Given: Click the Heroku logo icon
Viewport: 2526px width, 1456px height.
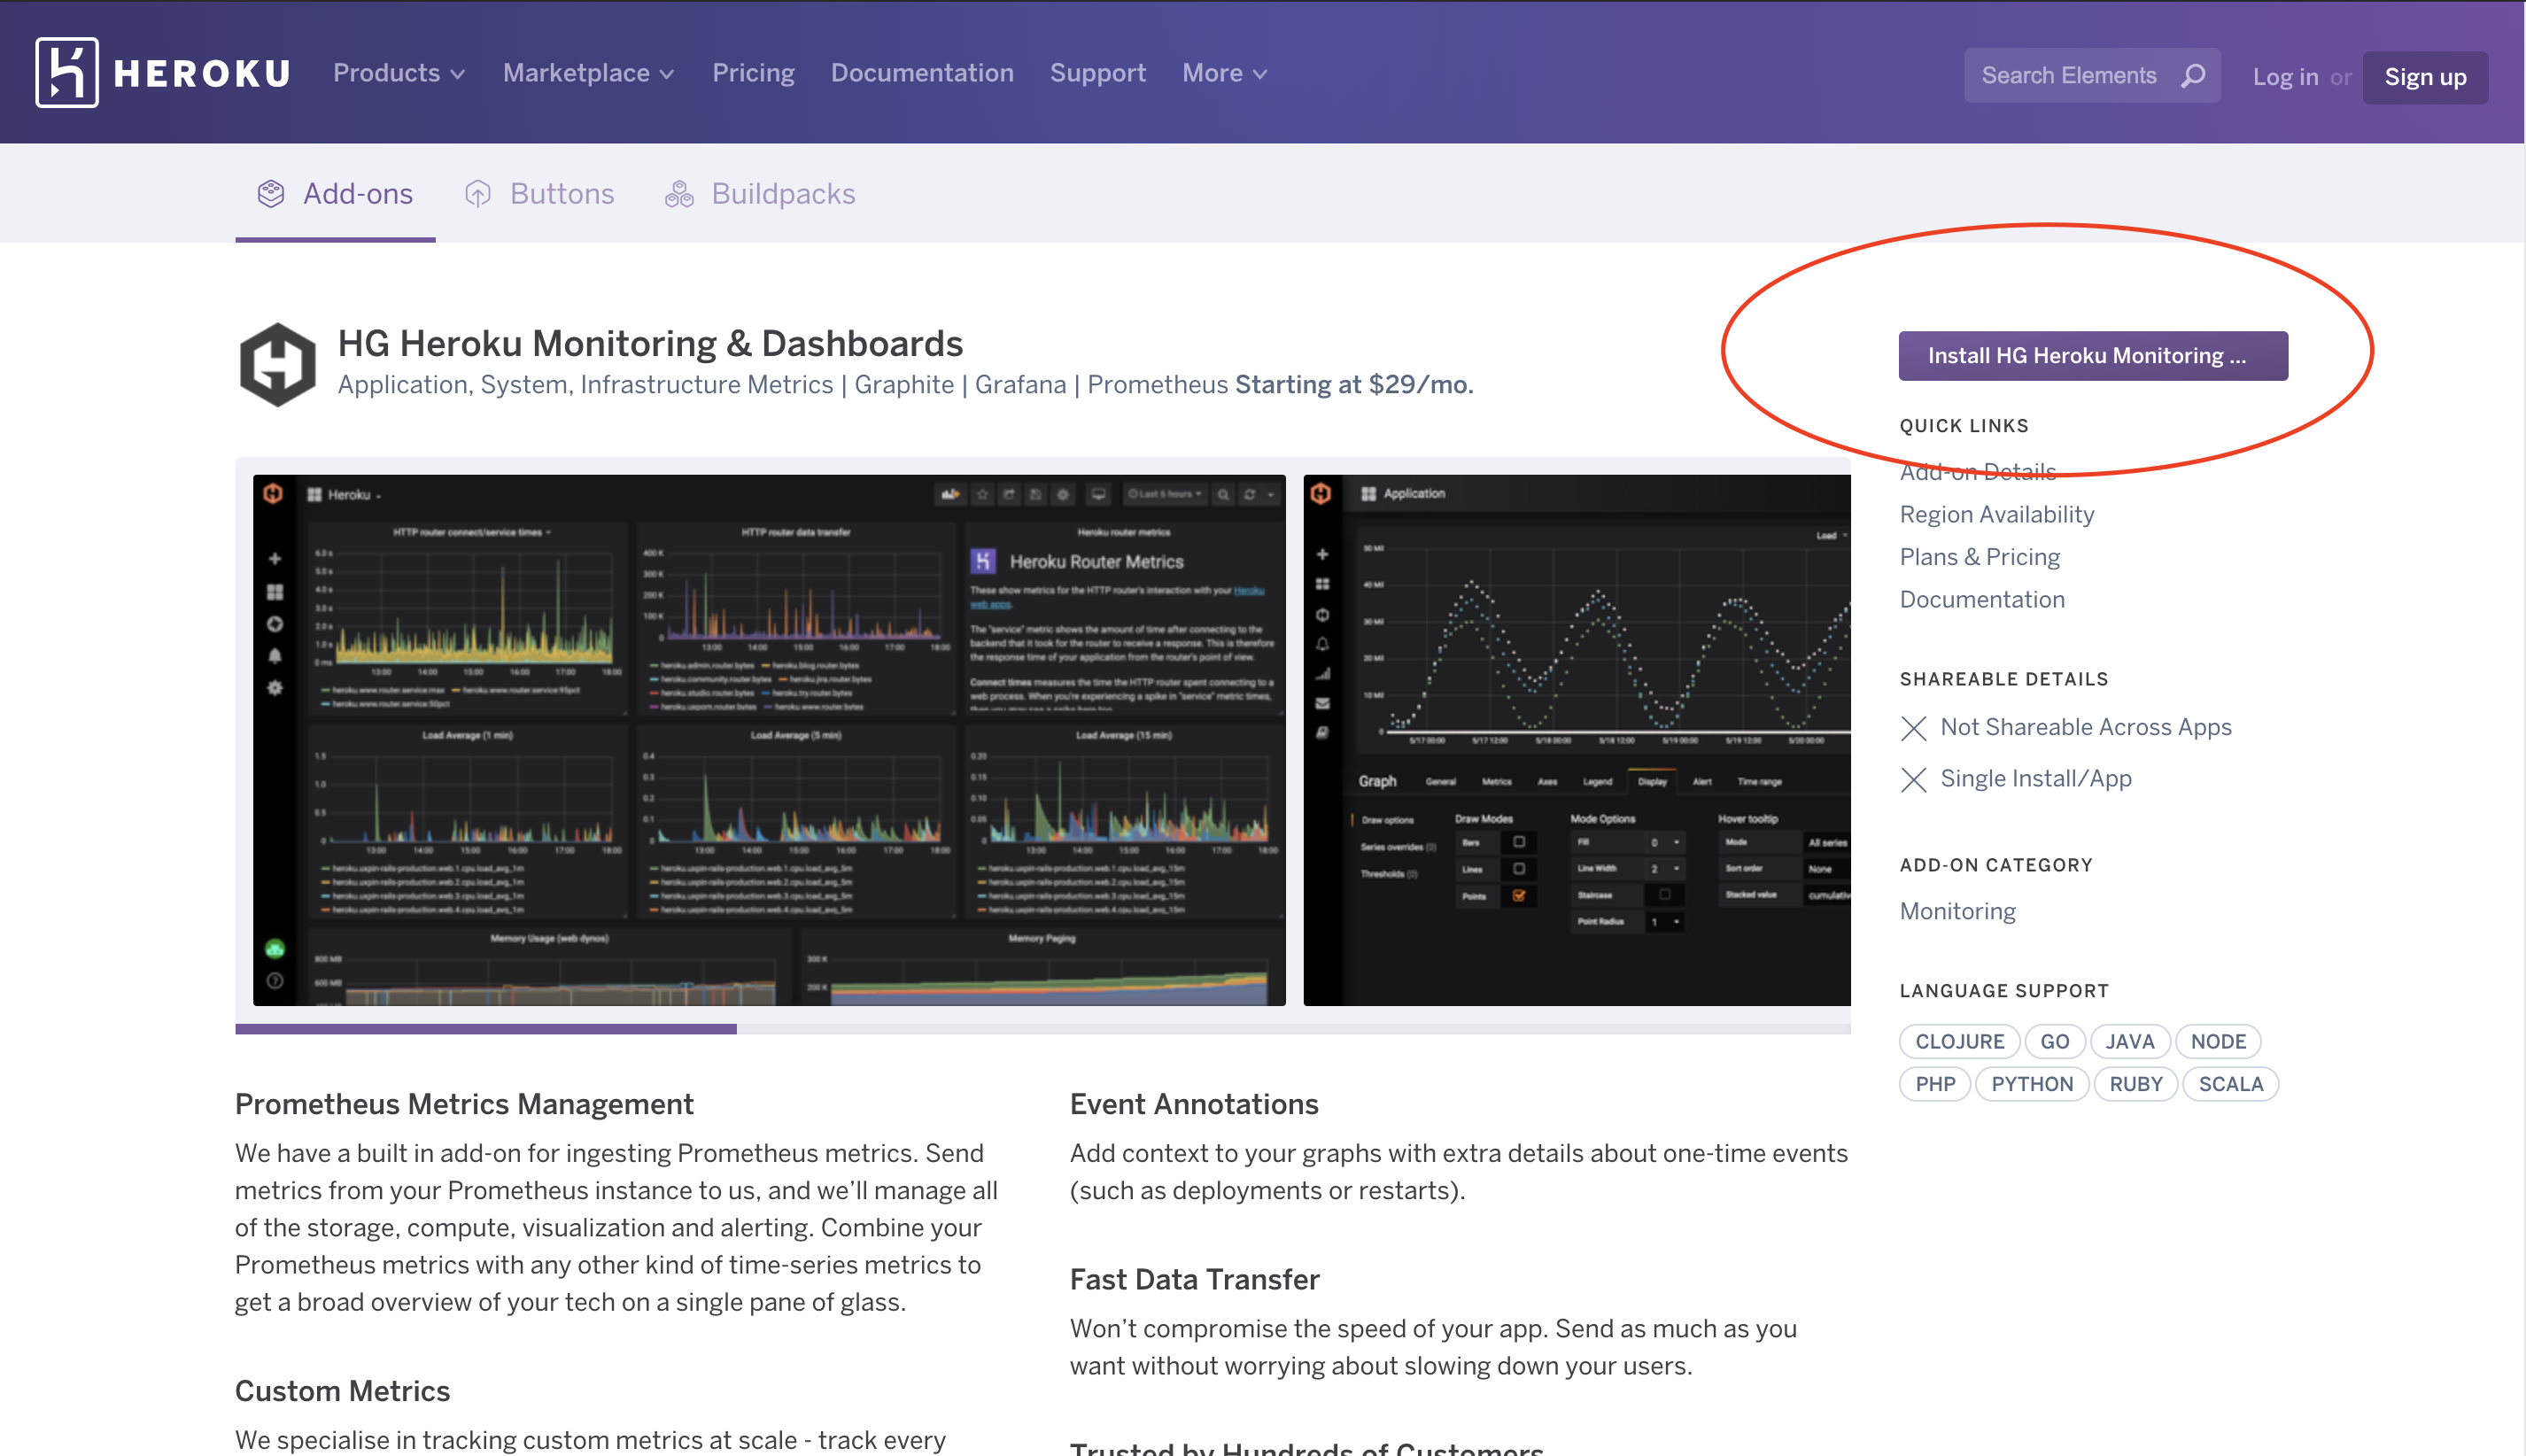Looking at the screenshot, I should coord(67,73).
